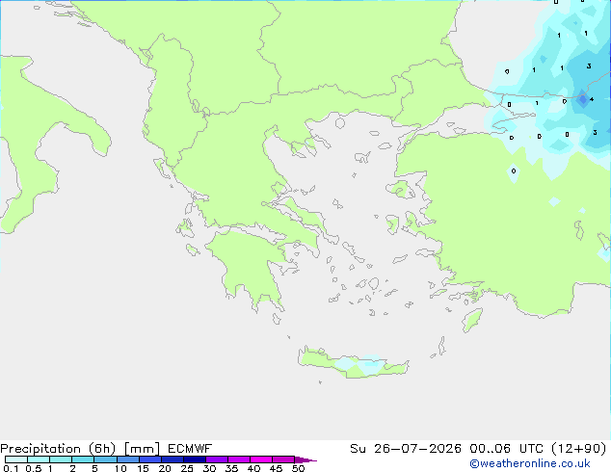611x472 pixels.
Task: Click the legend label '10'
Action: pyautogui.click(x=120, y=468)
